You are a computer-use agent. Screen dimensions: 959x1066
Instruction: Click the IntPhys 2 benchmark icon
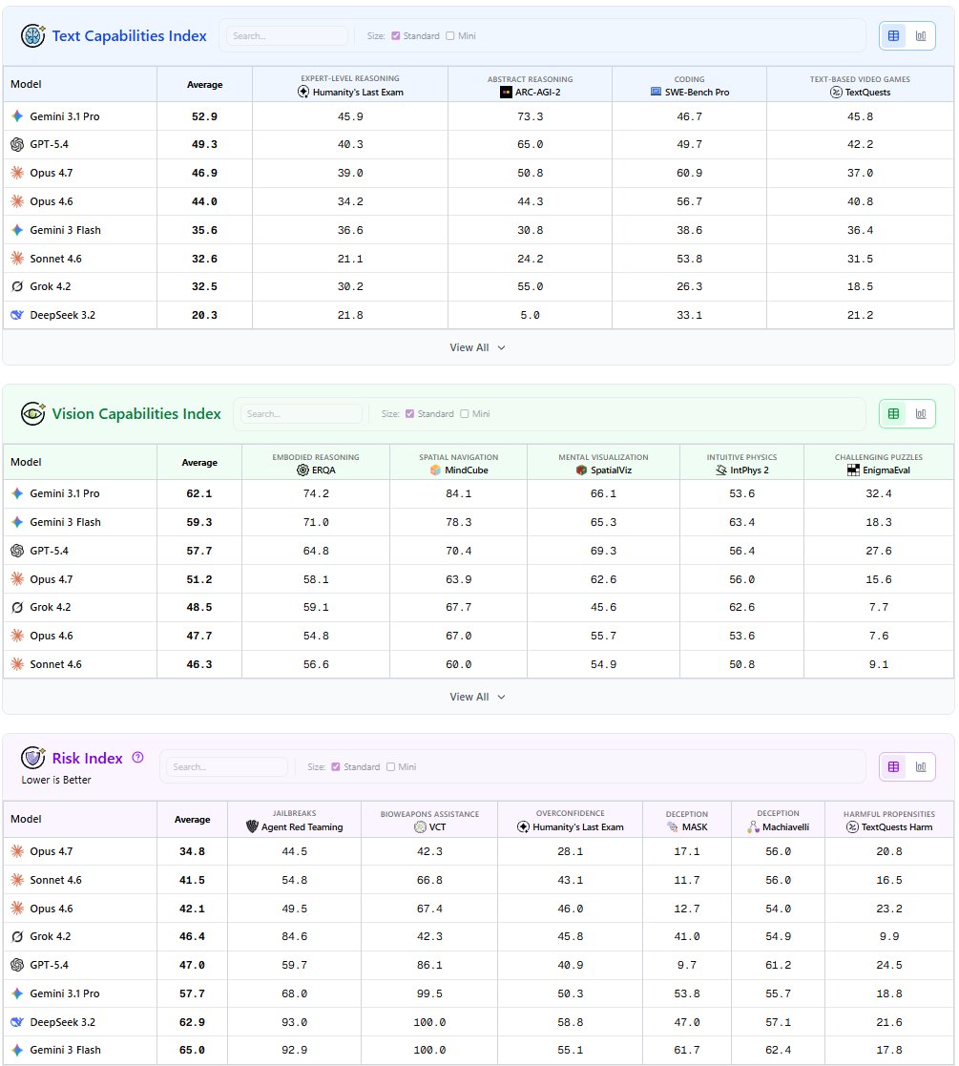pos(721,470)
